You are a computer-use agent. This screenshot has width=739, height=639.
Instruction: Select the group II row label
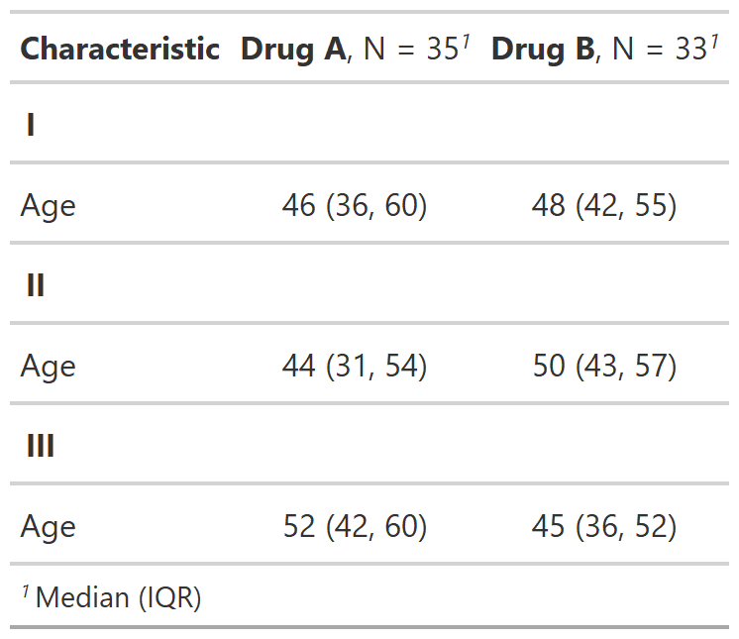[36, 285]
